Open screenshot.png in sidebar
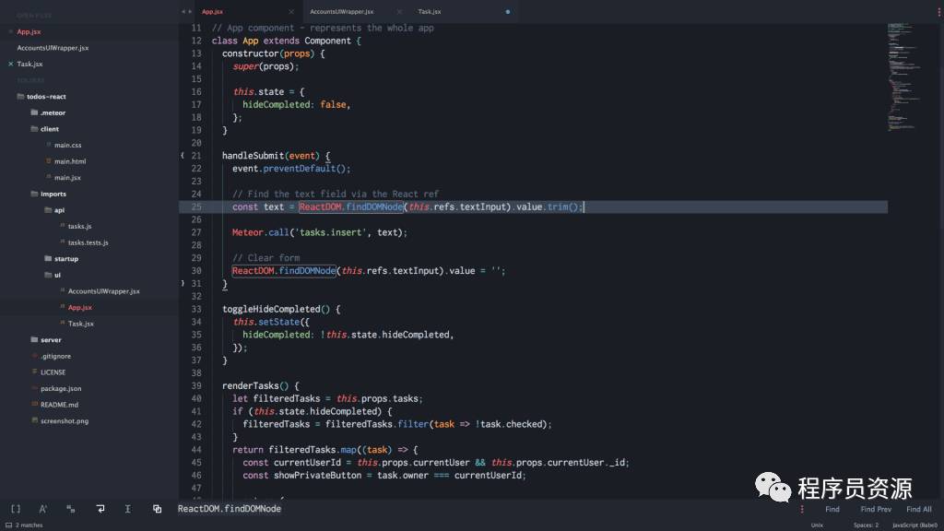Image resolution: width=944 pixels, height=531 pixels. 65,421
